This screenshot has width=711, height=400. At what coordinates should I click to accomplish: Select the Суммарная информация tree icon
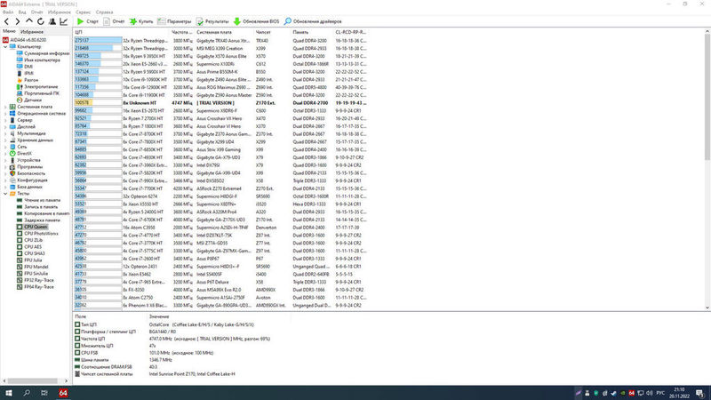coord(20,53)
